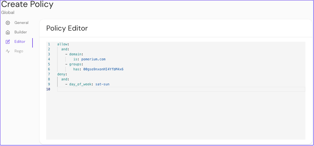
Task: Click the Rego pulse icon
Action: 8,51
